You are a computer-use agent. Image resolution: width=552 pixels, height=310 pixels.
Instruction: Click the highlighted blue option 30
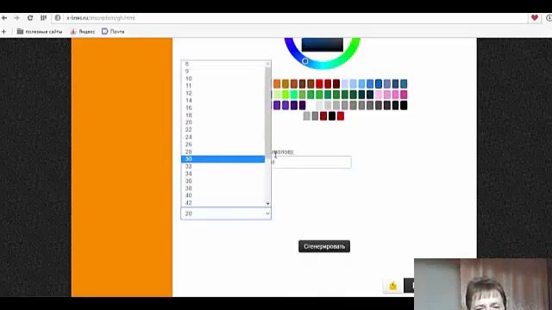[223, 159]
